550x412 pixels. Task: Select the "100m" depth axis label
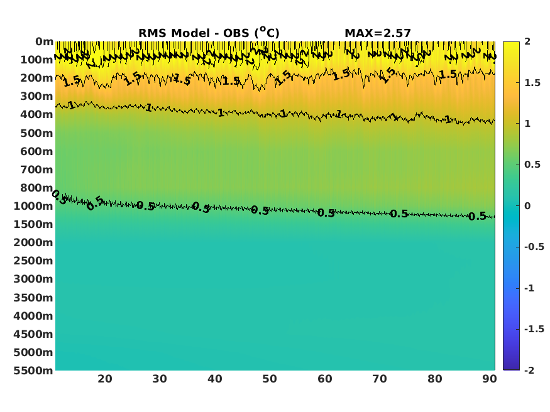36,60
